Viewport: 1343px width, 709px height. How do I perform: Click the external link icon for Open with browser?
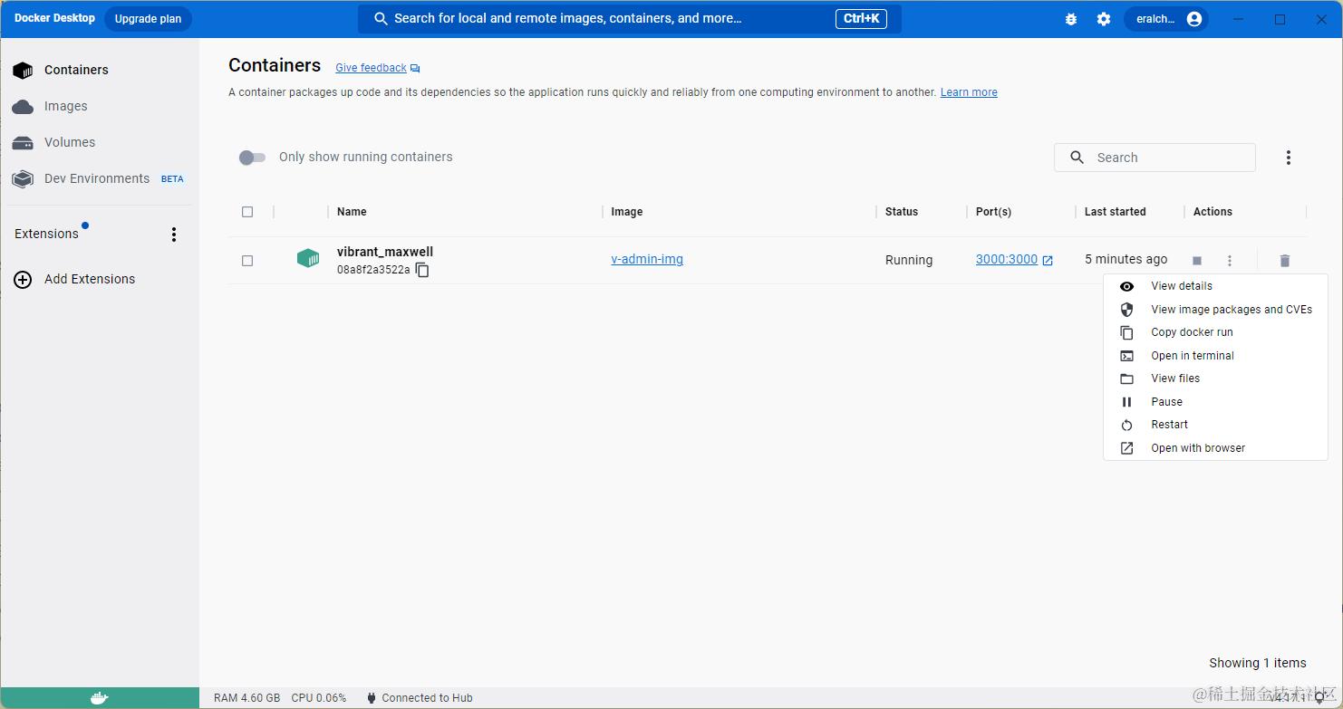pyautogui.click(x=1126, y=448)
